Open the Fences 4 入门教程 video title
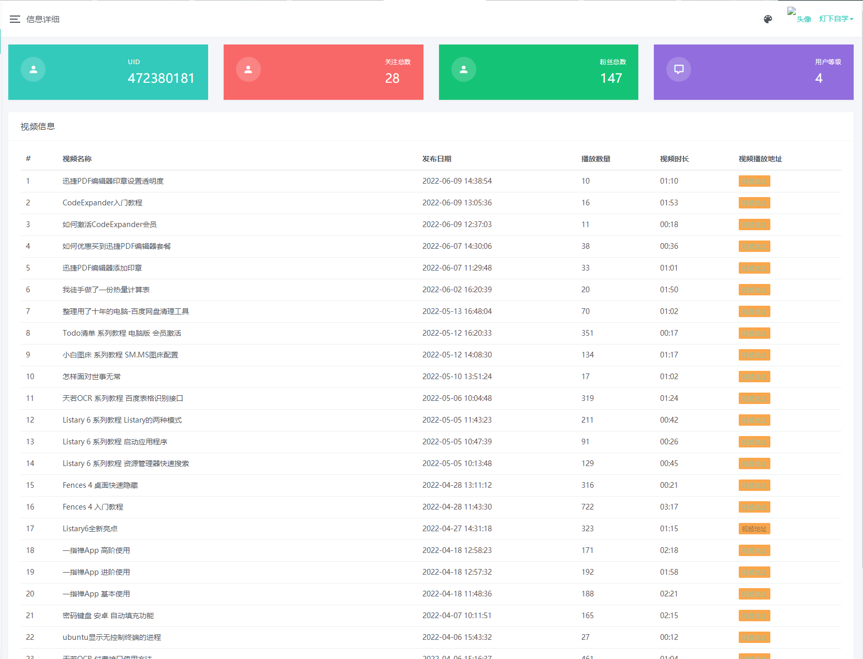This screenshot has height=659, width=863. [93, 507]
